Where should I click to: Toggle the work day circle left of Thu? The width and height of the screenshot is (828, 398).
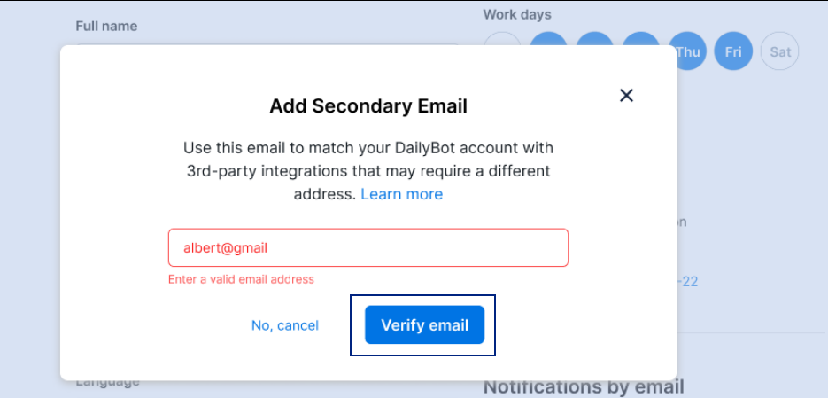[641, 40]
